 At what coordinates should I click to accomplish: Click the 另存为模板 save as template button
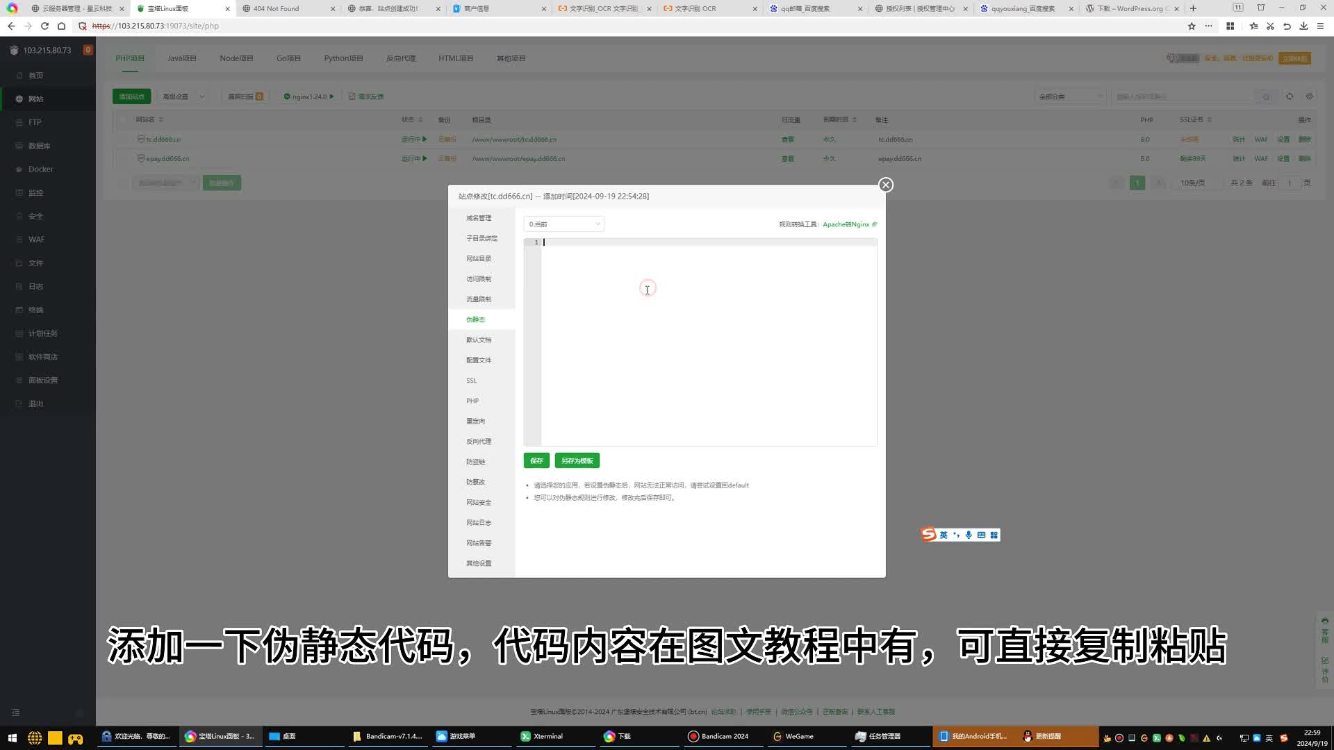tap(577, 461)
